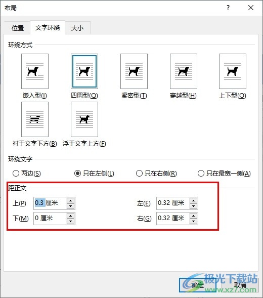This screenshot has width=263, height=298.
Task: Decrease the 下 bottom distance spinner
Action: [x=71, y=221]
